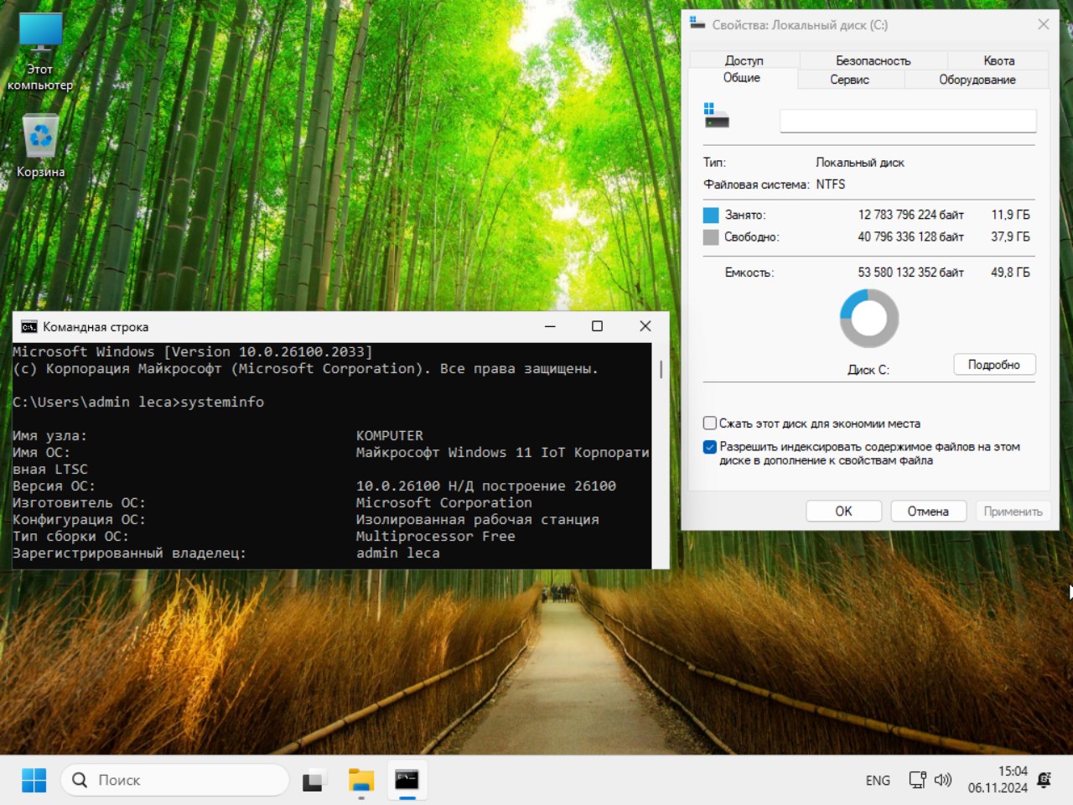The height and width of the screenshot is (805, 1073).
Task: Click the 'Подробно' button
Action: coord(994,365)
